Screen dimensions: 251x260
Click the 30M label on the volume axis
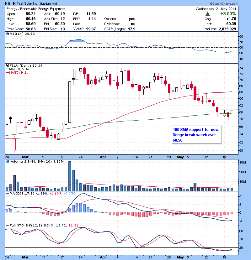(242, 163)
